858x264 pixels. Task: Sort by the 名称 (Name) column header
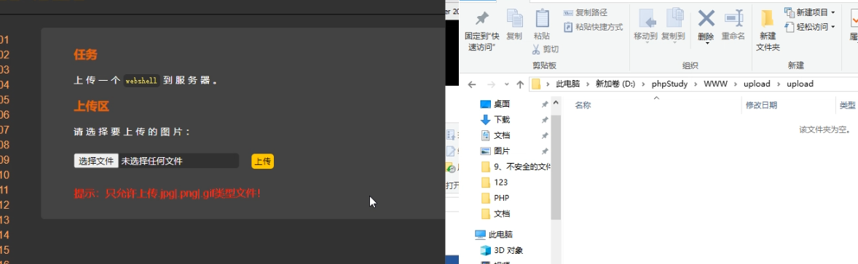[583, 105]
